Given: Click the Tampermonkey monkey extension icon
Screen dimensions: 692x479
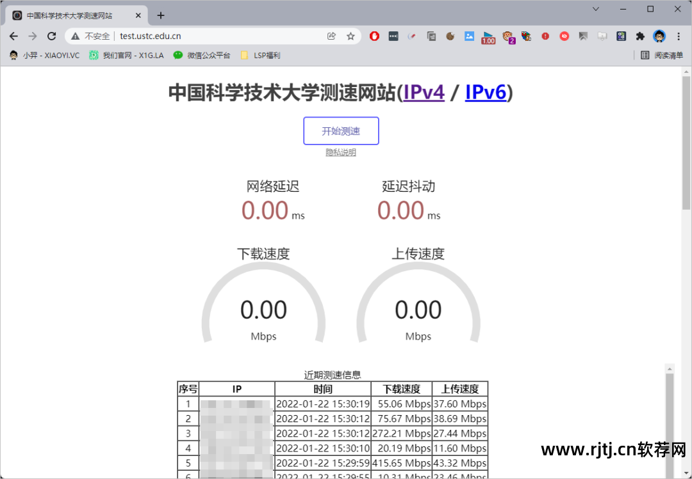Looking at the screenshot, I should (507, 36).
